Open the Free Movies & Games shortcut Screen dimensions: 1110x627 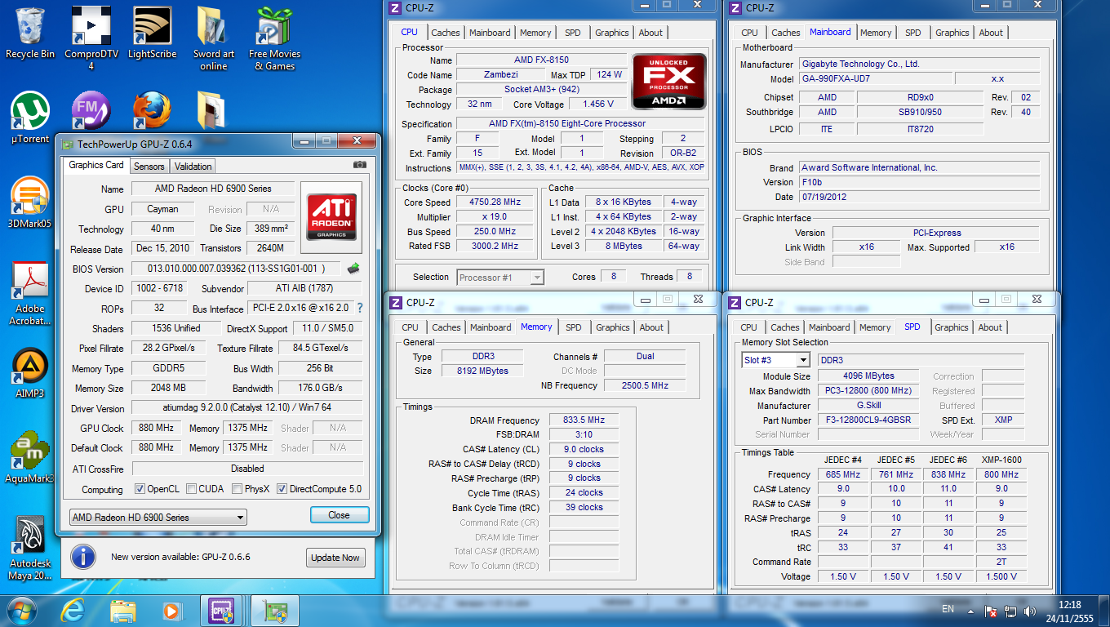point(274,38)
